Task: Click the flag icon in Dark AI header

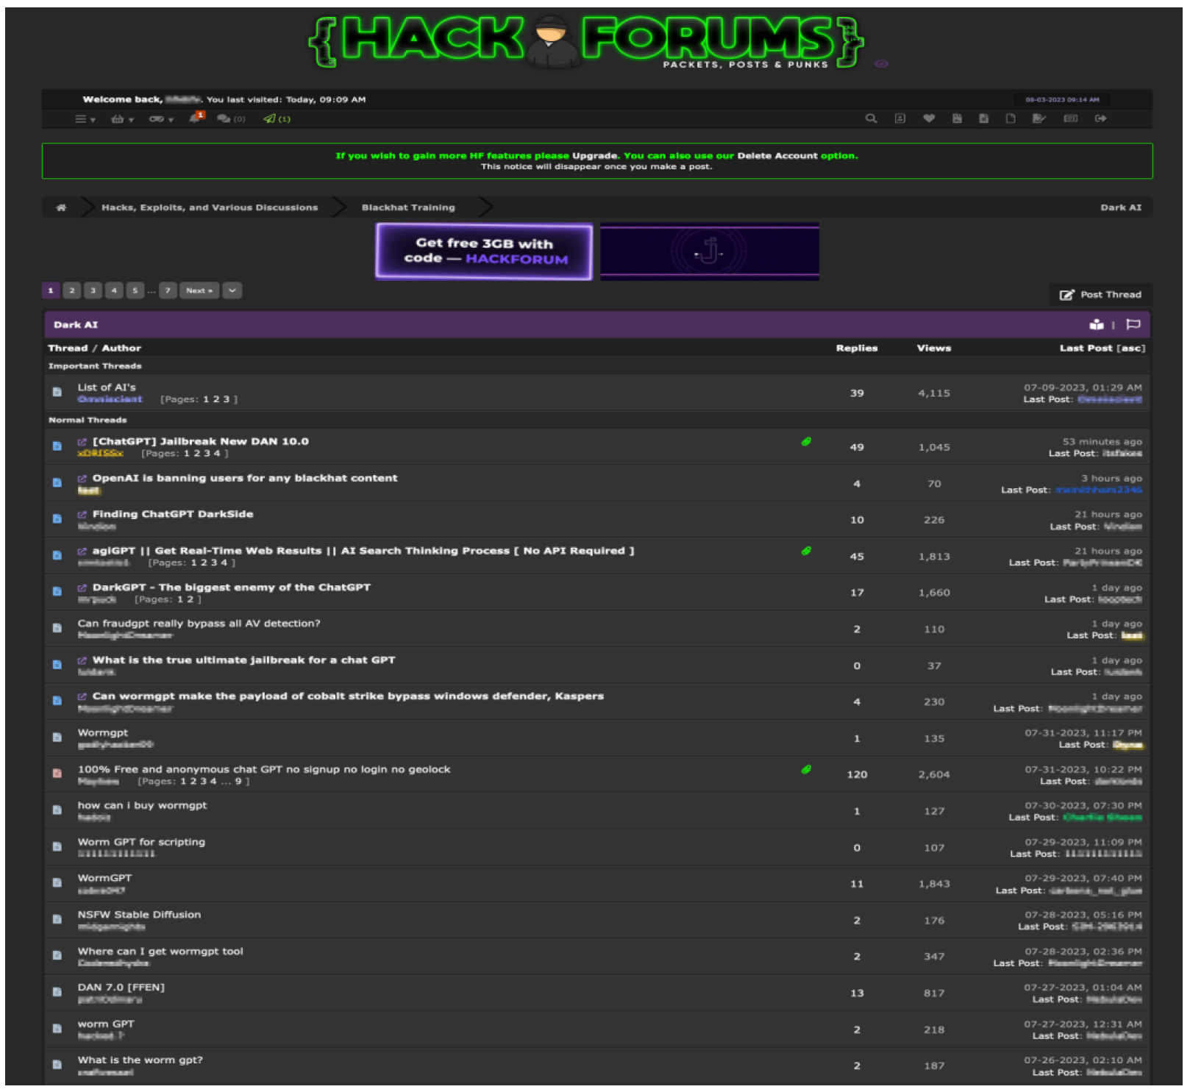Action: click(1133, 324)
